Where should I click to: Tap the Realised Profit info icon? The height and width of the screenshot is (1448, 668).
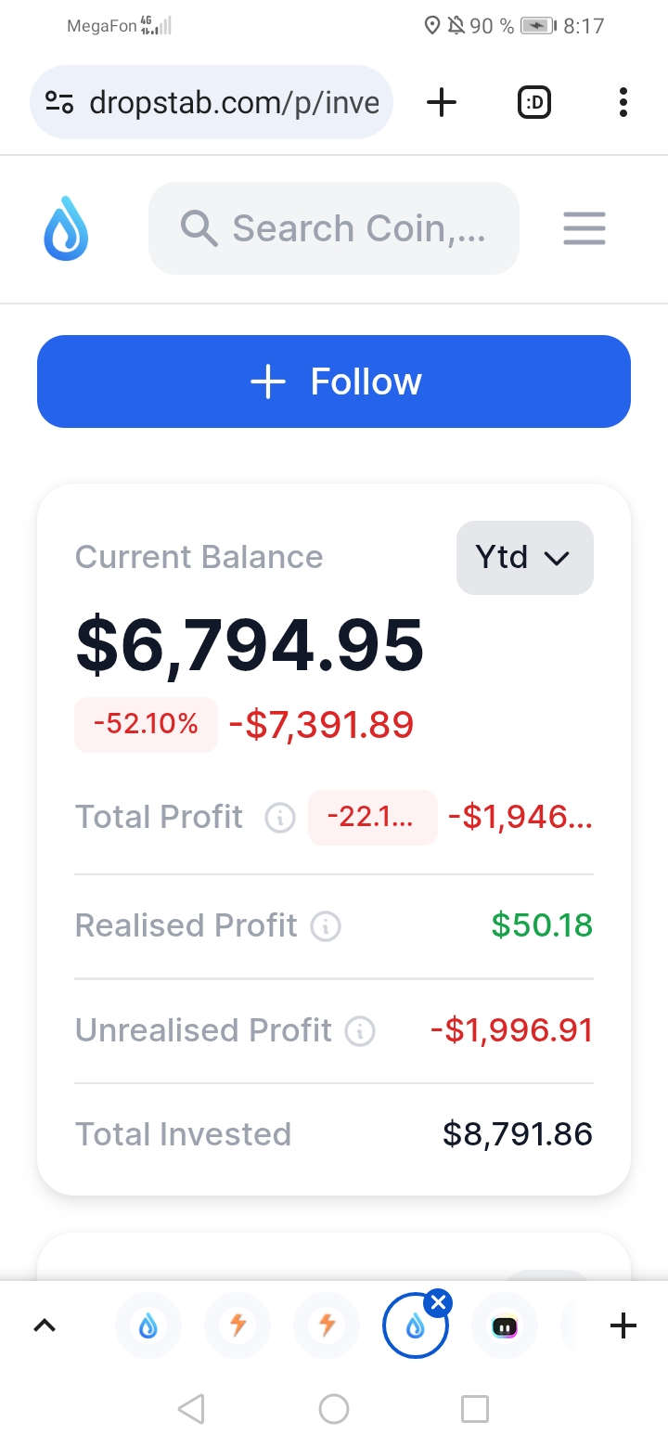tap(326, 926)
